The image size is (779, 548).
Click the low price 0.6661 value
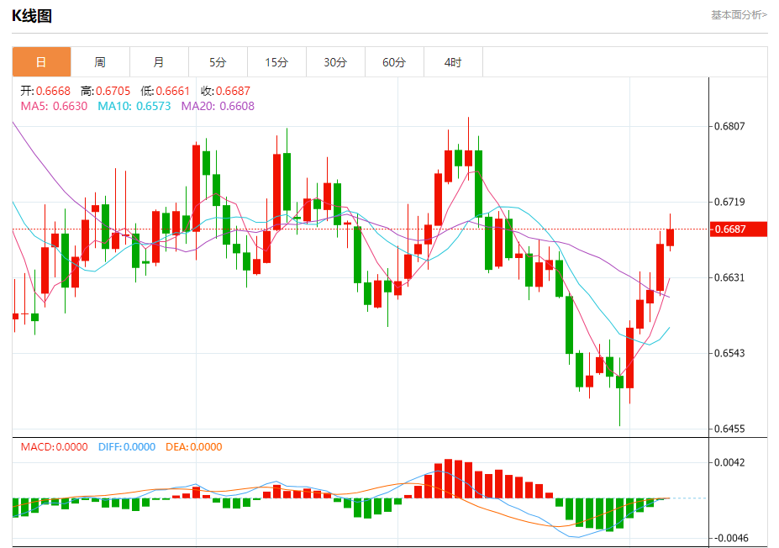click(x=173, y=91)
